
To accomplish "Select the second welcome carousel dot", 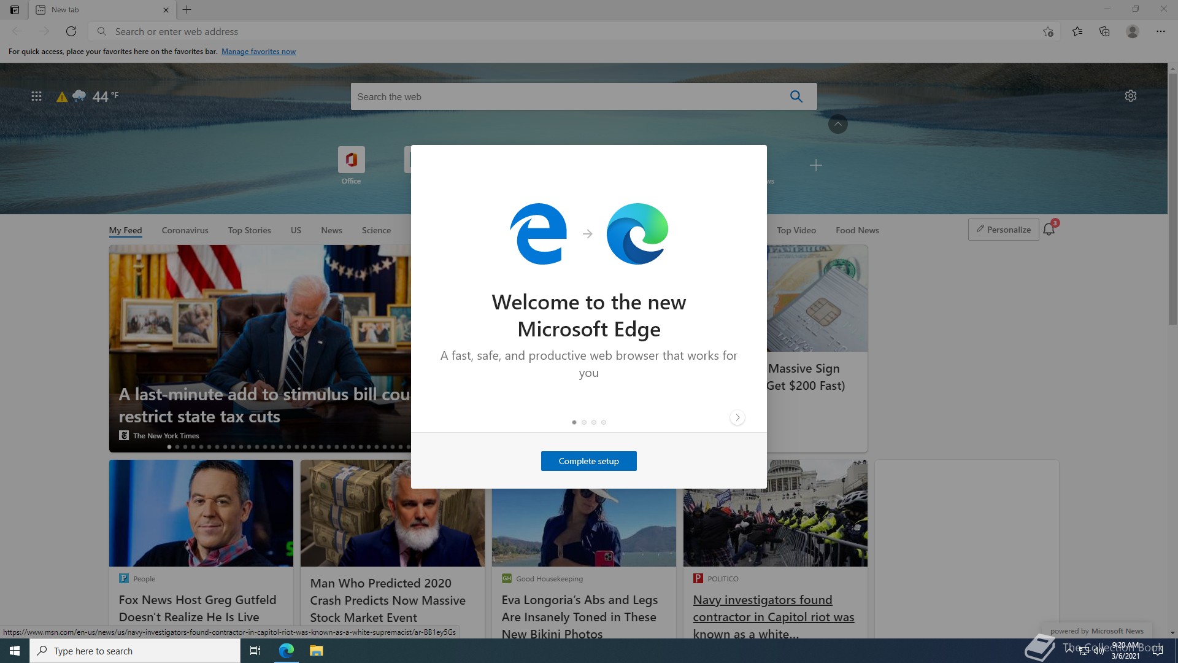I will (584, 422).
